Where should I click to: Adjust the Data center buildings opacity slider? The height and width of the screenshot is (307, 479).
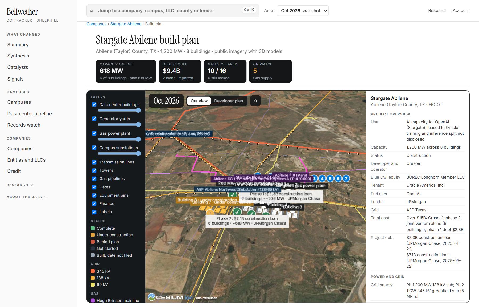tap(119, 110)
